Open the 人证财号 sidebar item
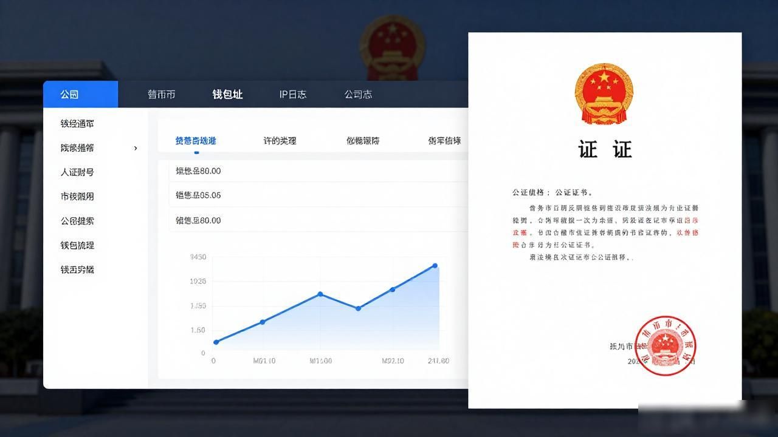 tap(77, 172)
